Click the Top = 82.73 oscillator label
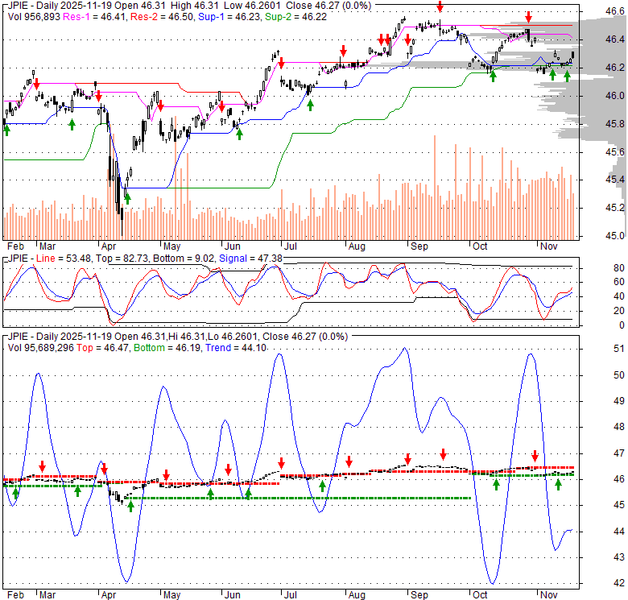Viewport: 628px width, 600px height. [122, 259]
